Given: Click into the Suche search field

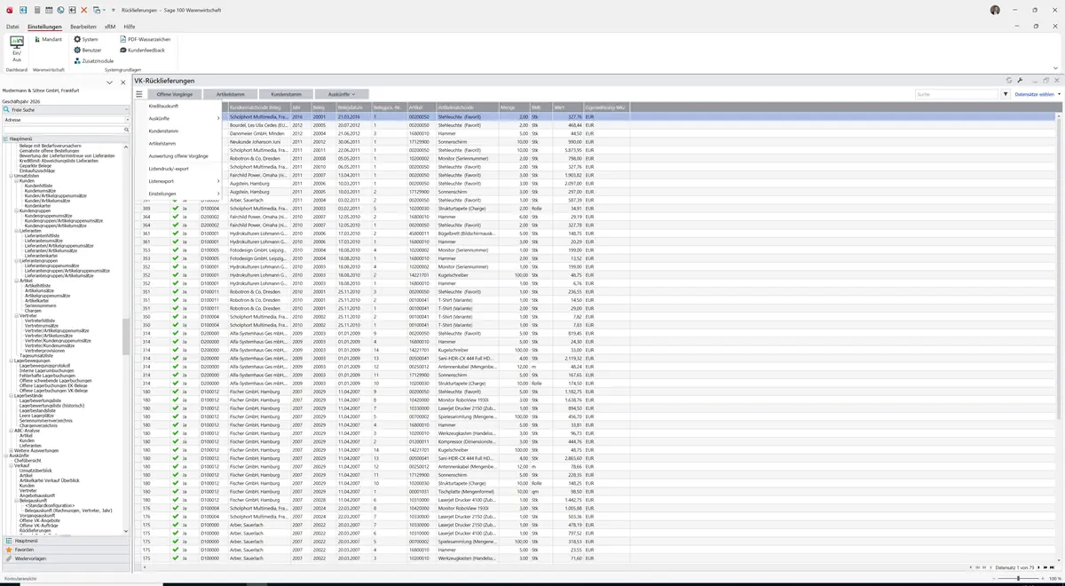Looking at the screenshot, I should click(957, 94).
